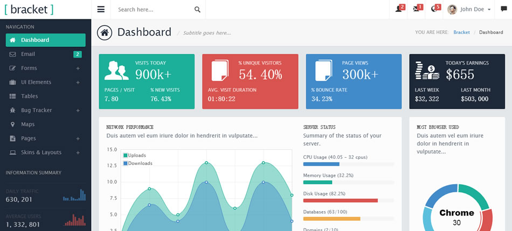Image resolution: width=512 pixels, height=231 pixels.
Task: Click the bracket logo
Action: pos(29,9)
